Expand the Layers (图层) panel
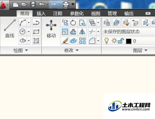This screenshot has width=155, height=119. [x=140, y=50]
